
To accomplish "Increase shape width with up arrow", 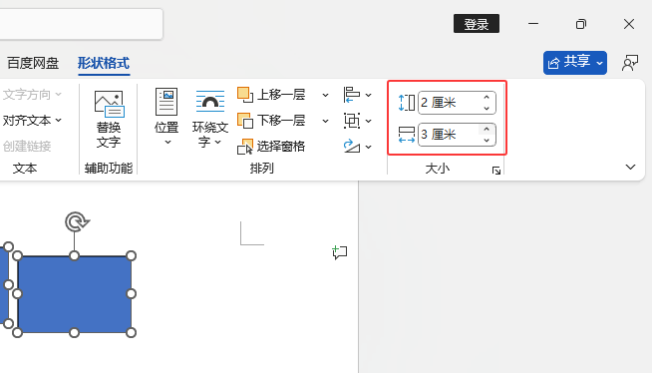I will coord(487,130).
